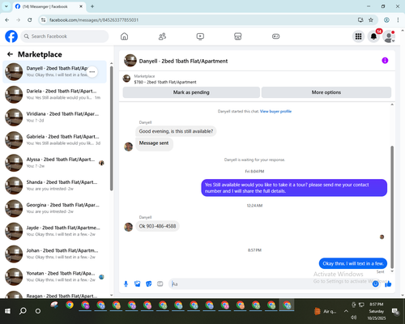Choose a GIF icon in composer
Screen dimensions: 405x324
(160, 283)
